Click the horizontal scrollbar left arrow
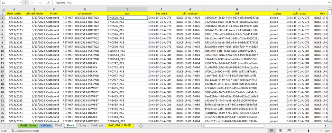Image resolution: width=332 pixels, height=133 pixels. click(x=203, y=126)
